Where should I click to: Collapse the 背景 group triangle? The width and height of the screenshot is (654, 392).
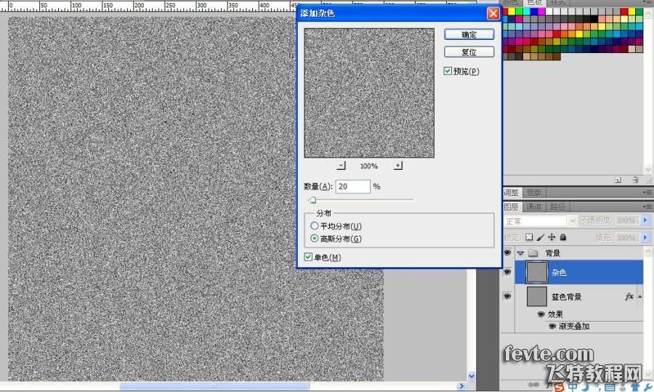click(520, 253)
